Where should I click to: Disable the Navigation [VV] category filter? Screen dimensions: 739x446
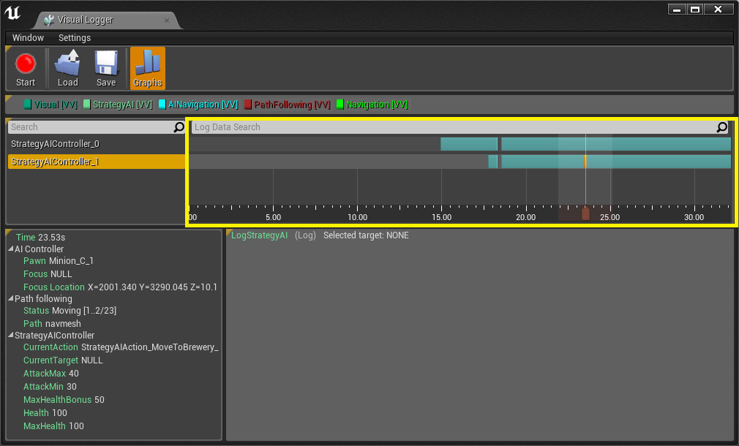click(372, 105)
